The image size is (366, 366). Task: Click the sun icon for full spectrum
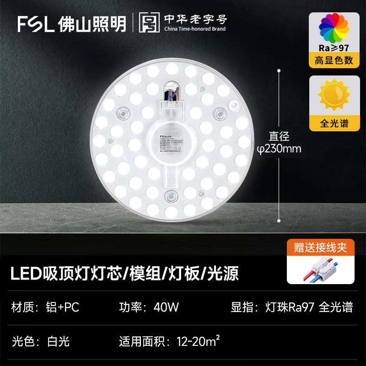click(334, 94)
